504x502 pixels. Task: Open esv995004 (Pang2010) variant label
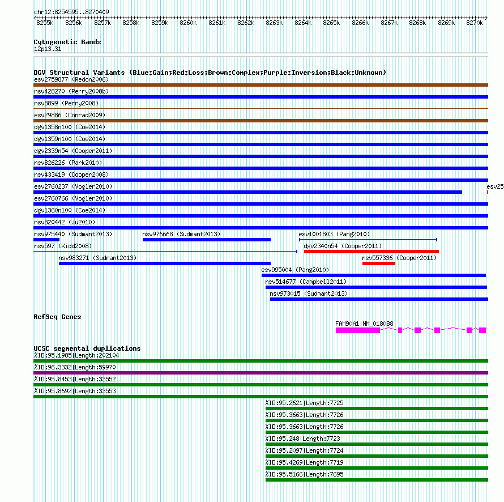[296, 270]
